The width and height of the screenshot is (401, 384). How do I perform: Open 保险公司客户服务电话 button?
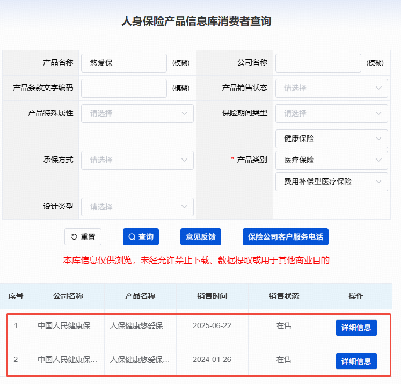pyautogui.click(x=286, y=237)
